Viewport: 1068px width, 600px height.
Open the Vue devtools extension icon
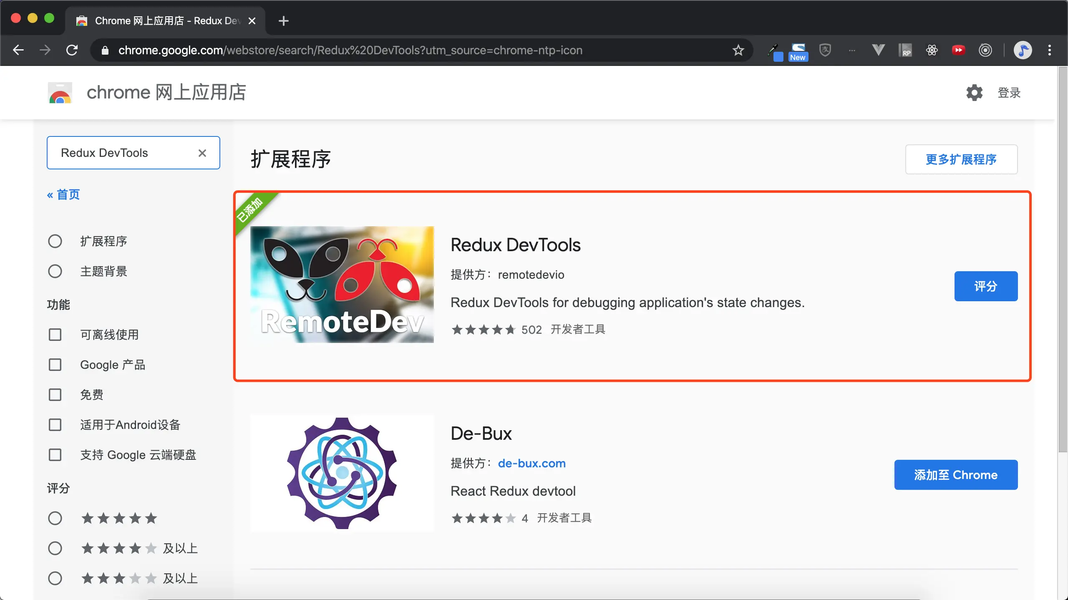(x=878, y=50)
